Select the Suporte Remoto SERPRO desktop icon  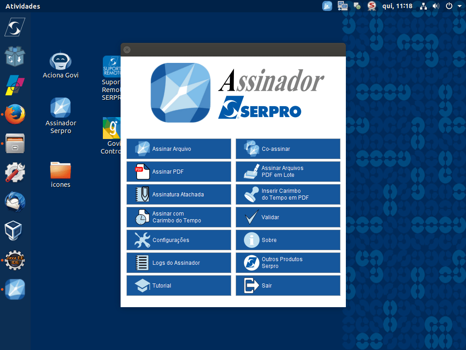point(111,78)
